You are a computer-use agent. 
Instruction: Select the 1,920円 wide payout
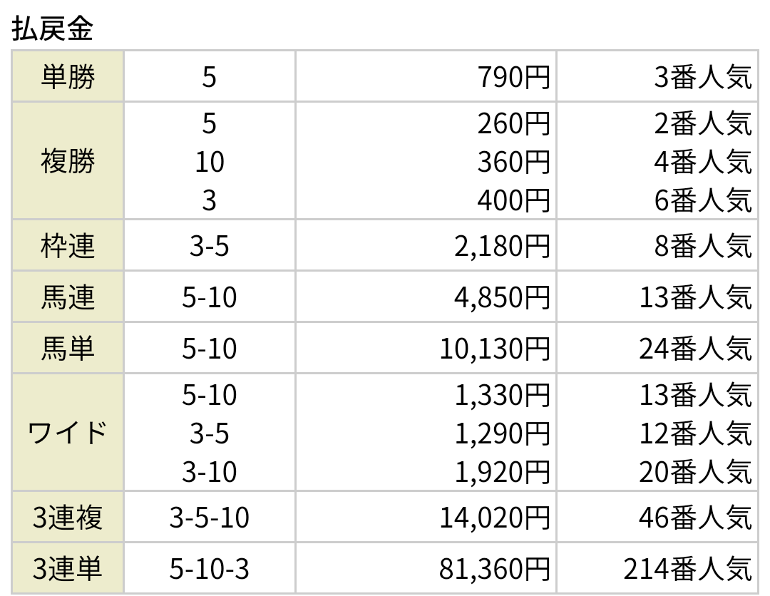click(502, 472)
